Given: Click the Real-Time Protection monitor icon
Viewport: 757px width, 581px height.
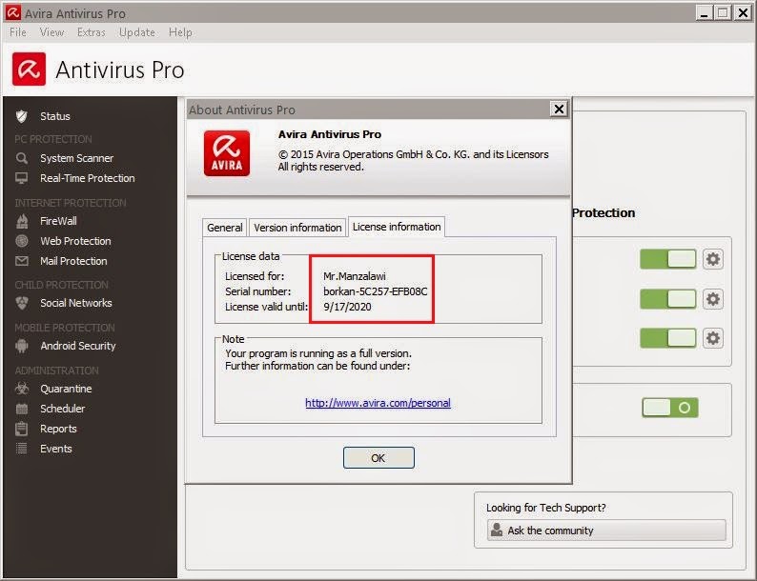Looking at the screenshot, I should pos(21,178).
